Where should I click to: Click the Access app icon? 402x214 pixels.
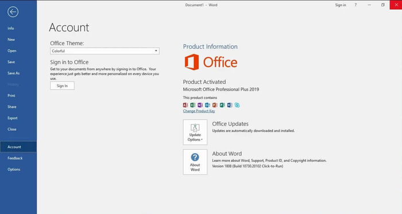(x=185, y=105)
